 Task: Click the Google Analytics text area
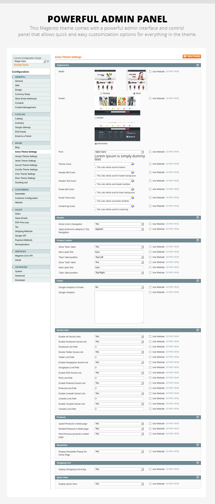119,307
